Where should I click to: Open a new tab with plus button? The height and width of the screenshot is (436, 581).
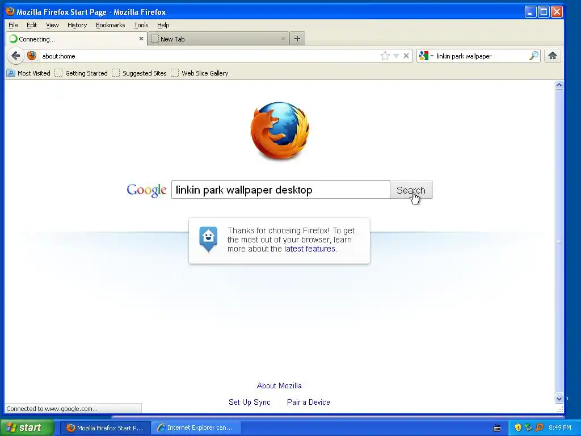tap(297, 39)
